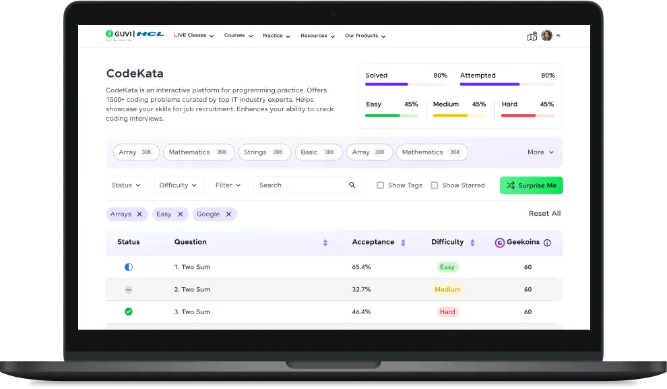Select the first Array topic chip
Screen dimensions: 667x389
pos(136,152)
